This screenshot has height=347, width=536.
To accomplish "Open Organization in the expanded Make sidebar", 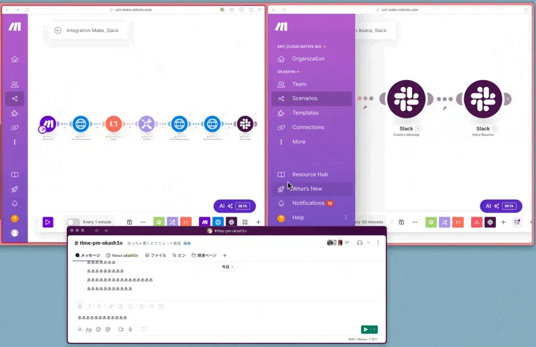I will (312, 59).
